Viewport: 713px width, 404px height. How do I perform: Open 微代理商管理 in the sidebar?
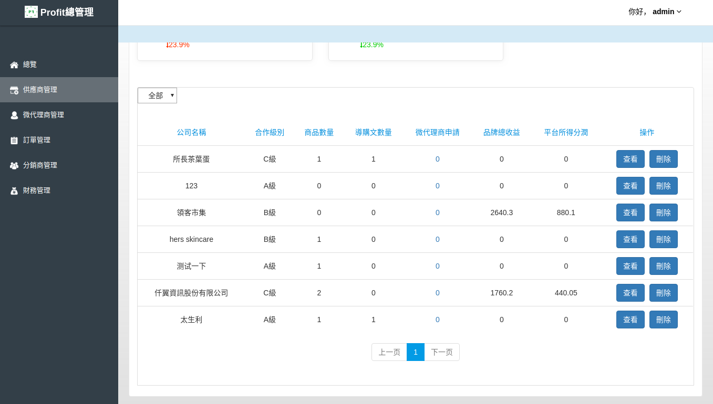[59, 115]
